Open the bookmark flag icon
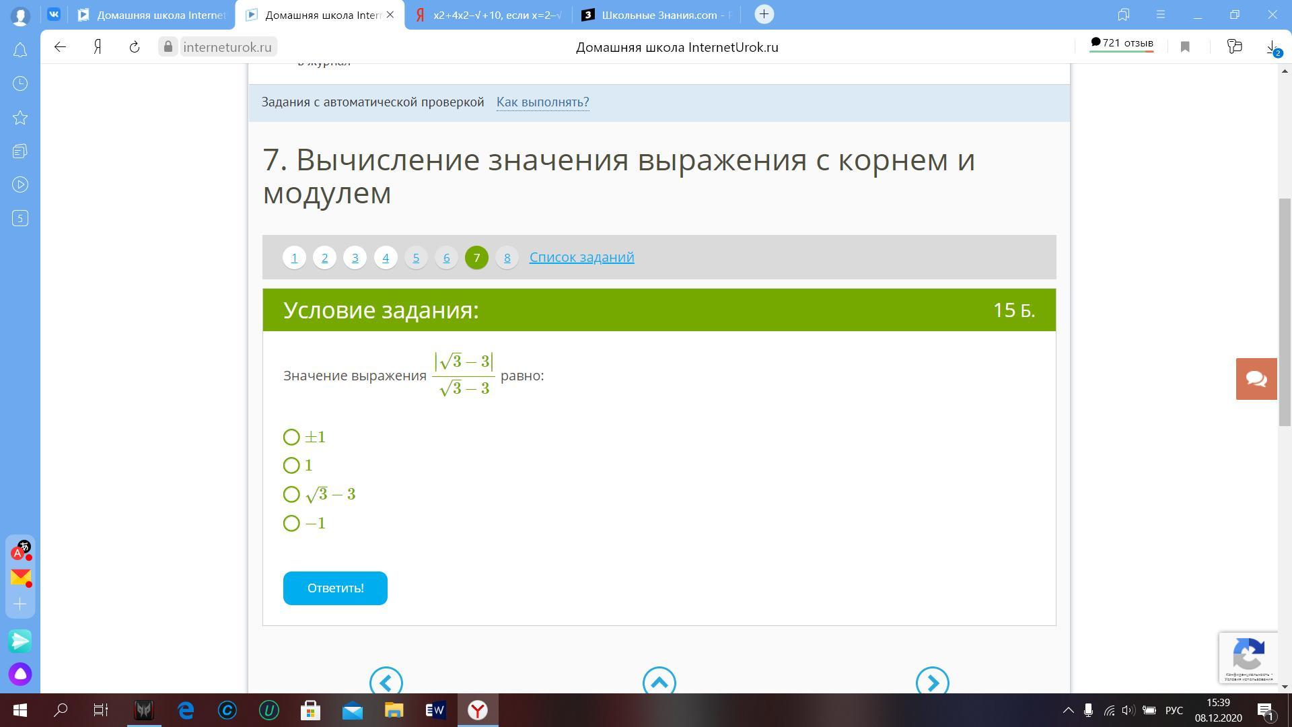This screenshot has height=727, width=1292. click(1185, 47)
